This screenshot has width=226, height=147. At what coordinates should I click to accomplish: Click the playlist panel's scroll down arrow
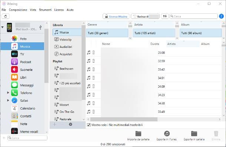click(84, 120)
